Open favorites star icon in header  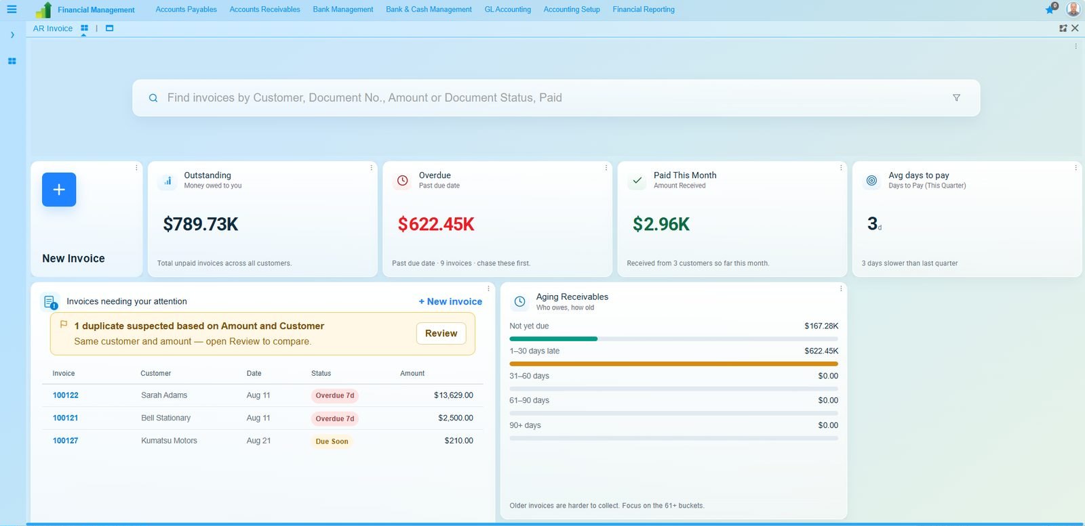[1050, 9]
